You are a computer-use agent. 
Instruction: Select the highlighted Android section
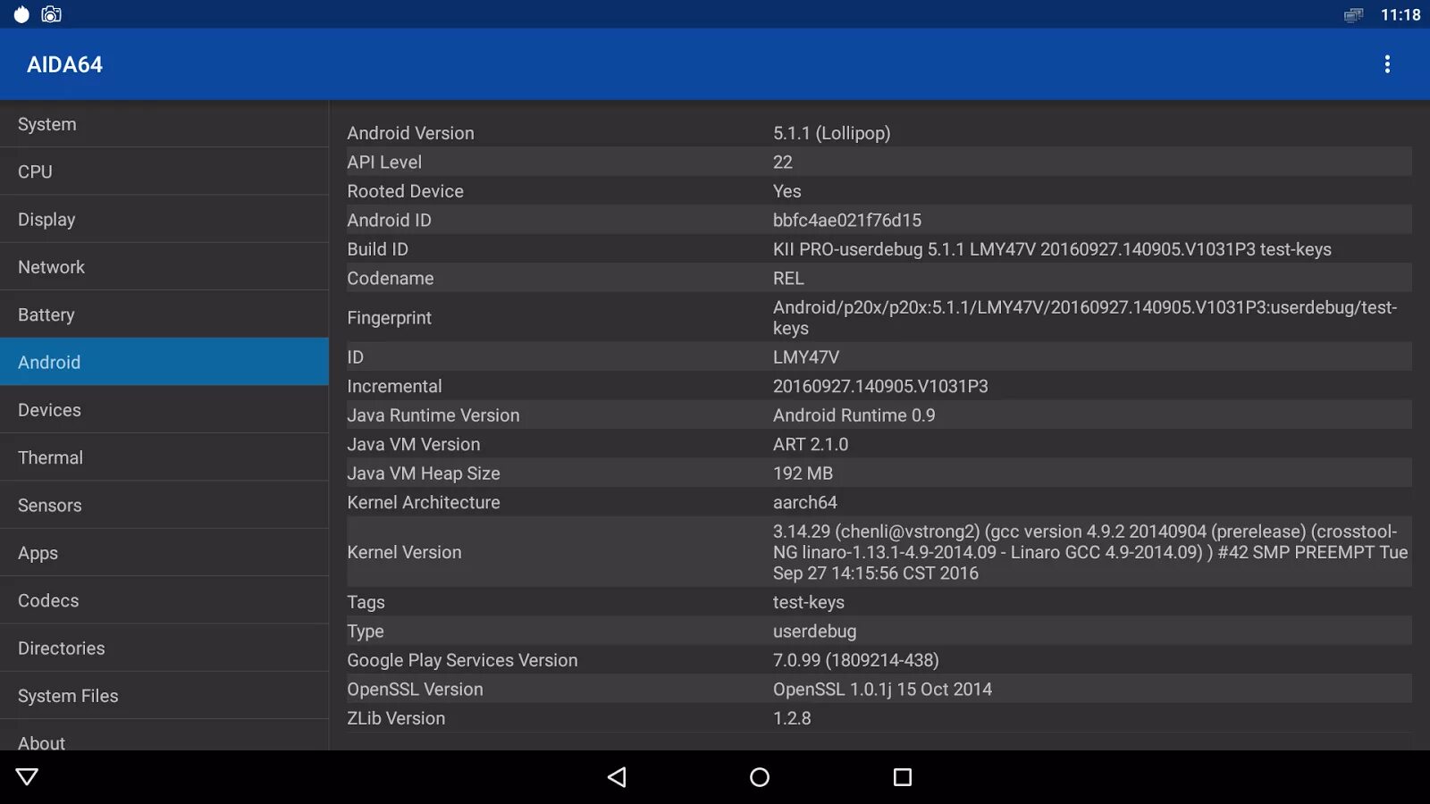point(164,362)
